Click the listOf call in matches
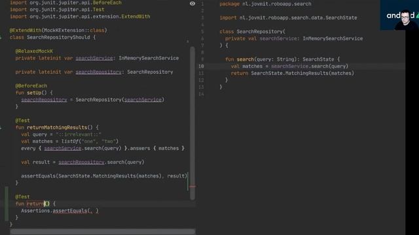This screenshot has height=235, width=419. (70, 141)
